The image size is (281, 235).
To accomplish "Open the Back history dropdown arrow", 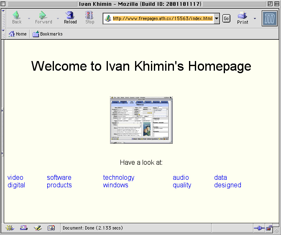I will 29,18.
